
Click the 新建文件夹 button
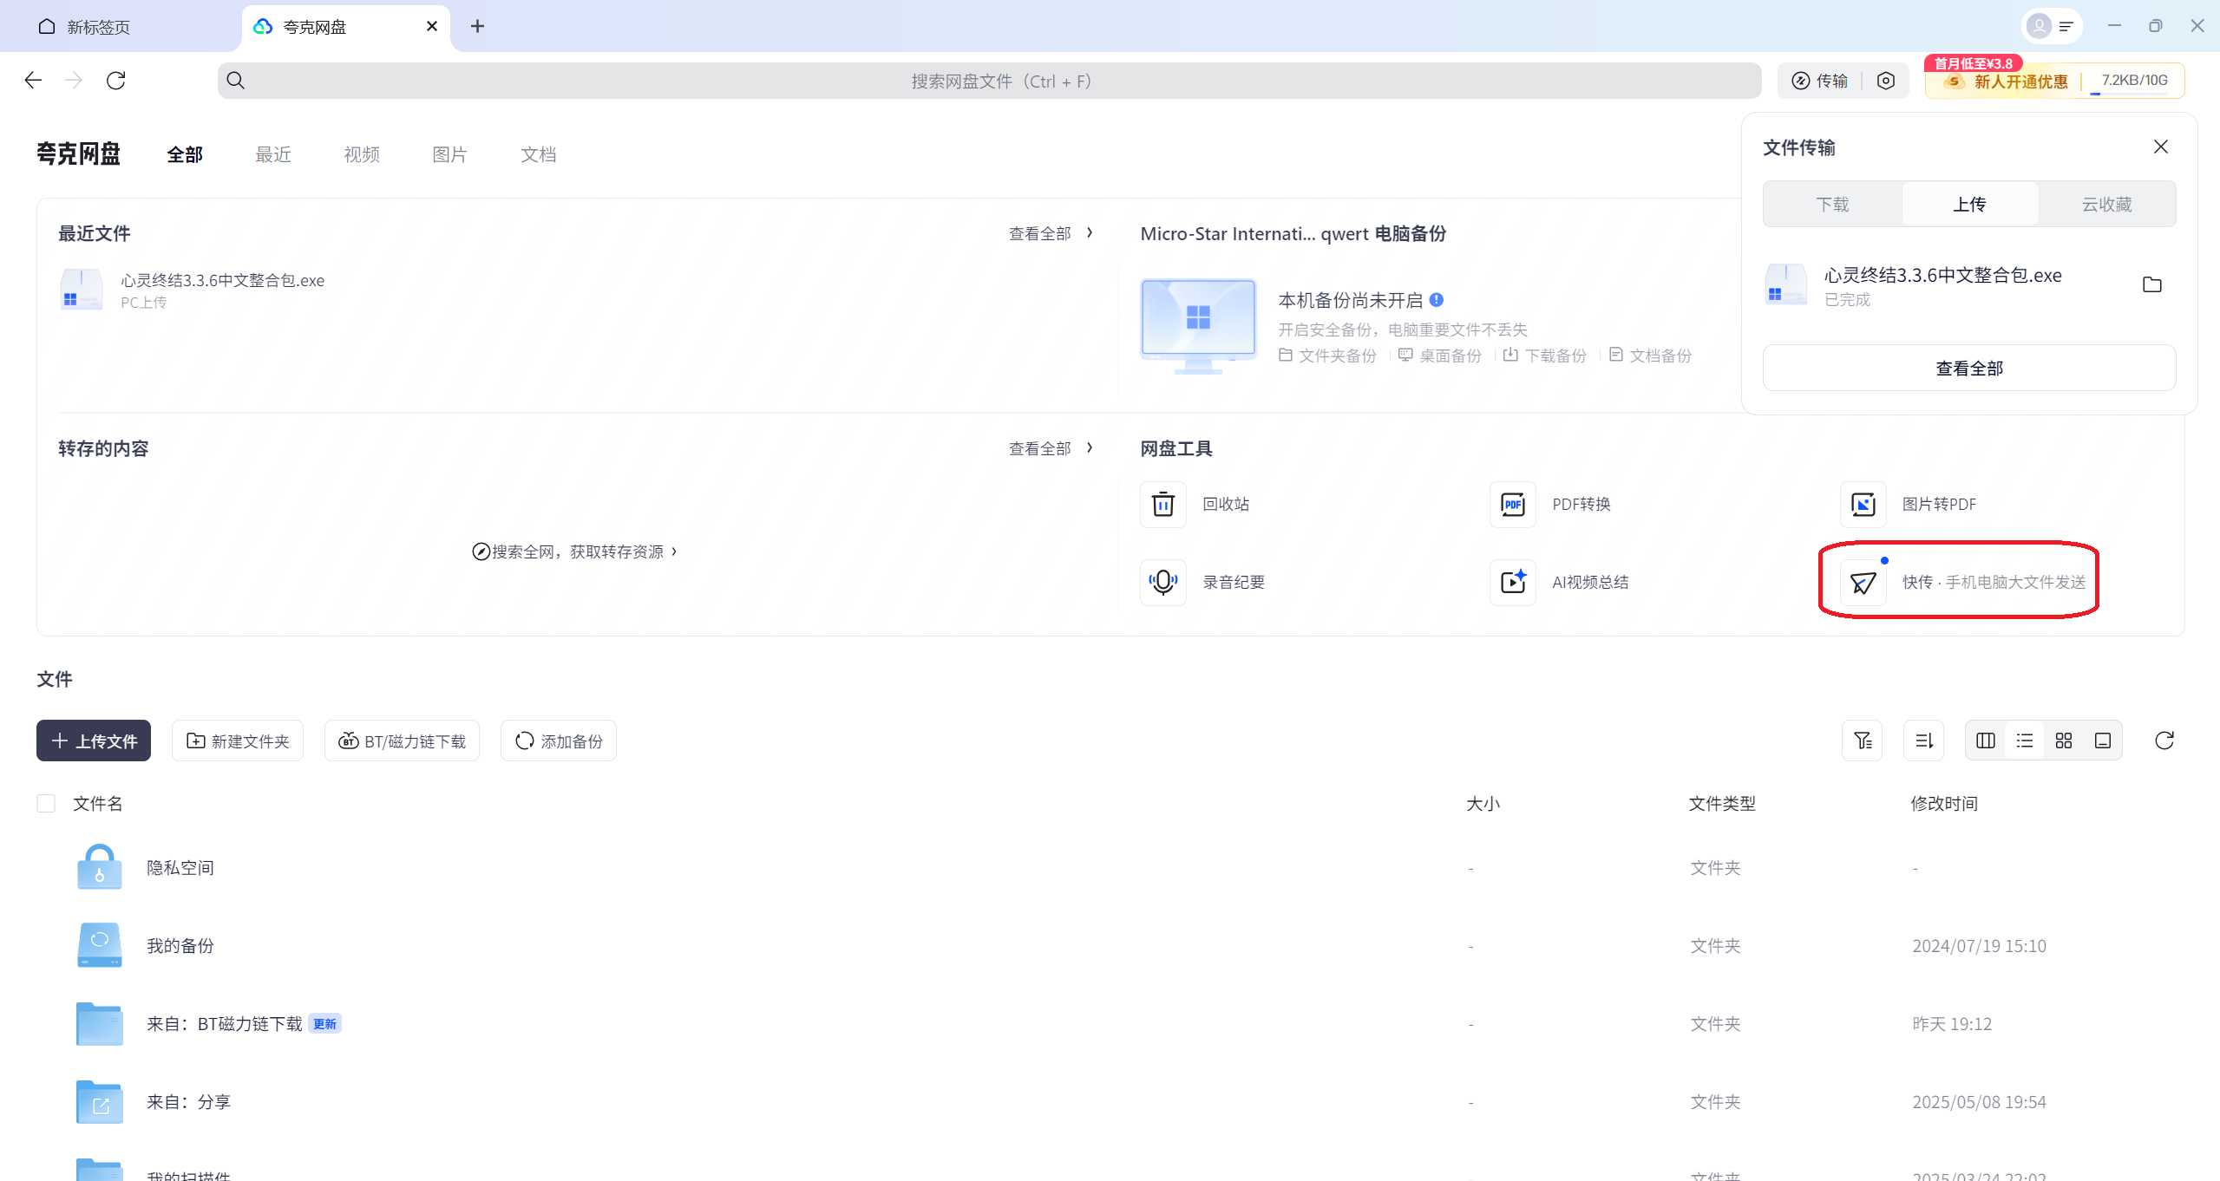tap(238, 741)
